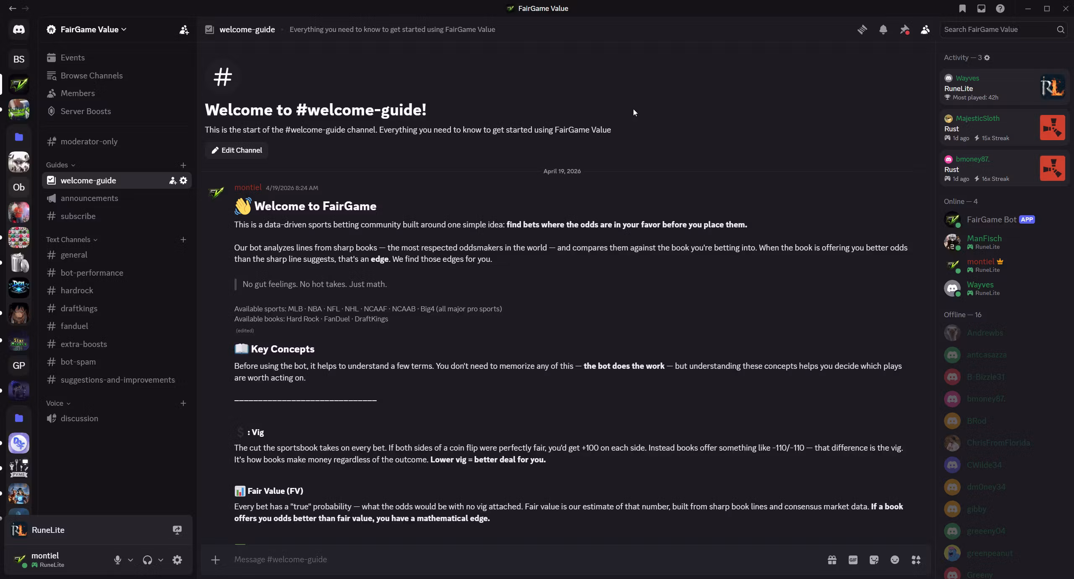1074x579 pixels.
Task: Open the Events menu item
Action: [x=117, y=57]
